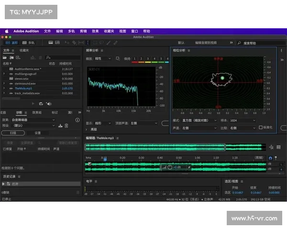
Task: Toggle hold button 2 in frequency analysis
Action: pos(141,58)
